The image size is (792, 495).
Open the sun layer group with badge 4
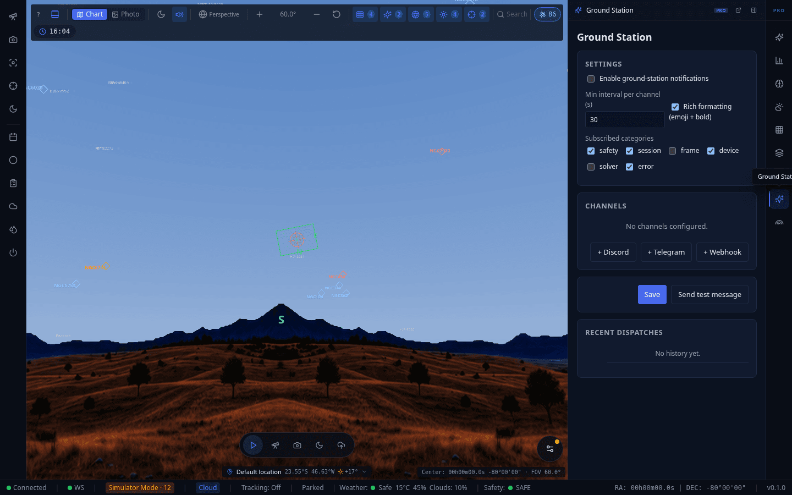click(x=449, y=14)
